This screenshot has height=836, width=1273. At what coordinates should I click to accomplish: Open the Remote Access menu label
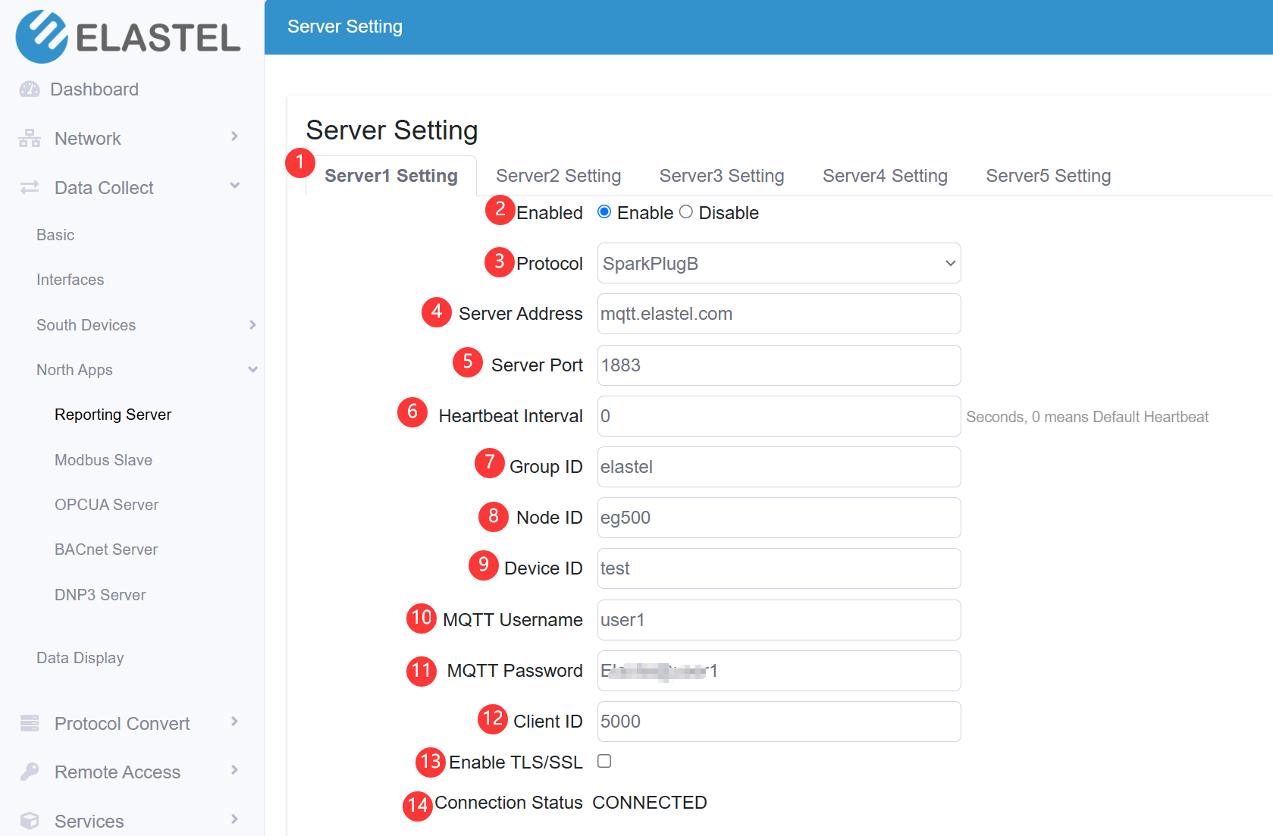click(x=118, y=772)
